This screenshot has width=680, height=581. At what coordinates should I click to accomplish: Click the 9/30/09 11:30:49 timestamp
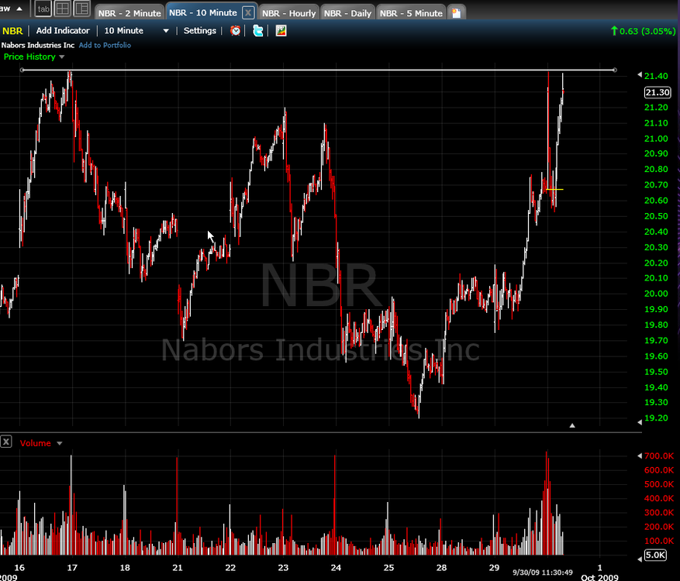click(543, 572)
